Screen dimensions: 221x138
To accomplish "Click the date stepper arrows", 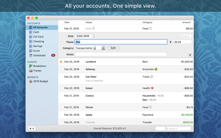I will [x=94, y=36].
